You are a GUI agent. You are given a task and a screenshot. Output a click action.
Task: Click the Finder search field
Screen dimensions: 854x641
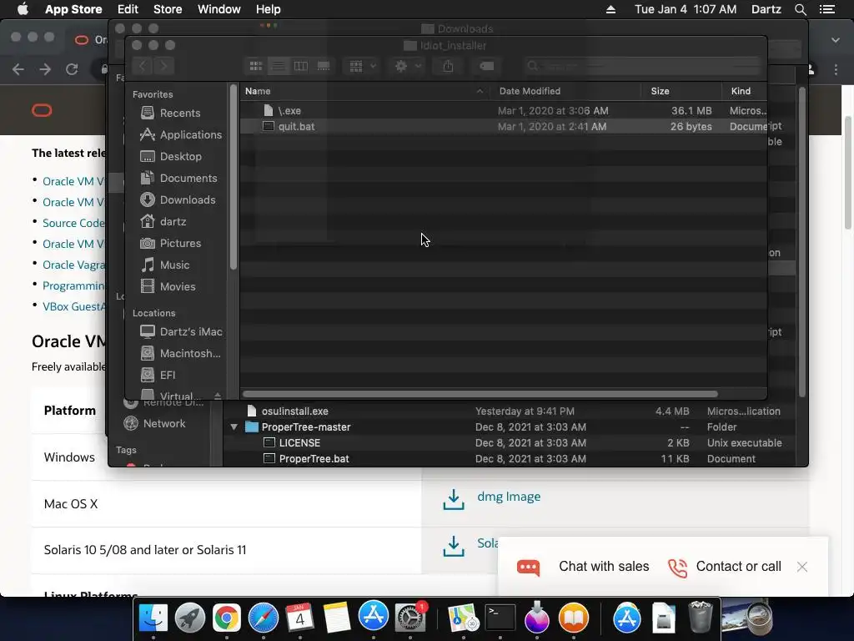tap(641, 66)
